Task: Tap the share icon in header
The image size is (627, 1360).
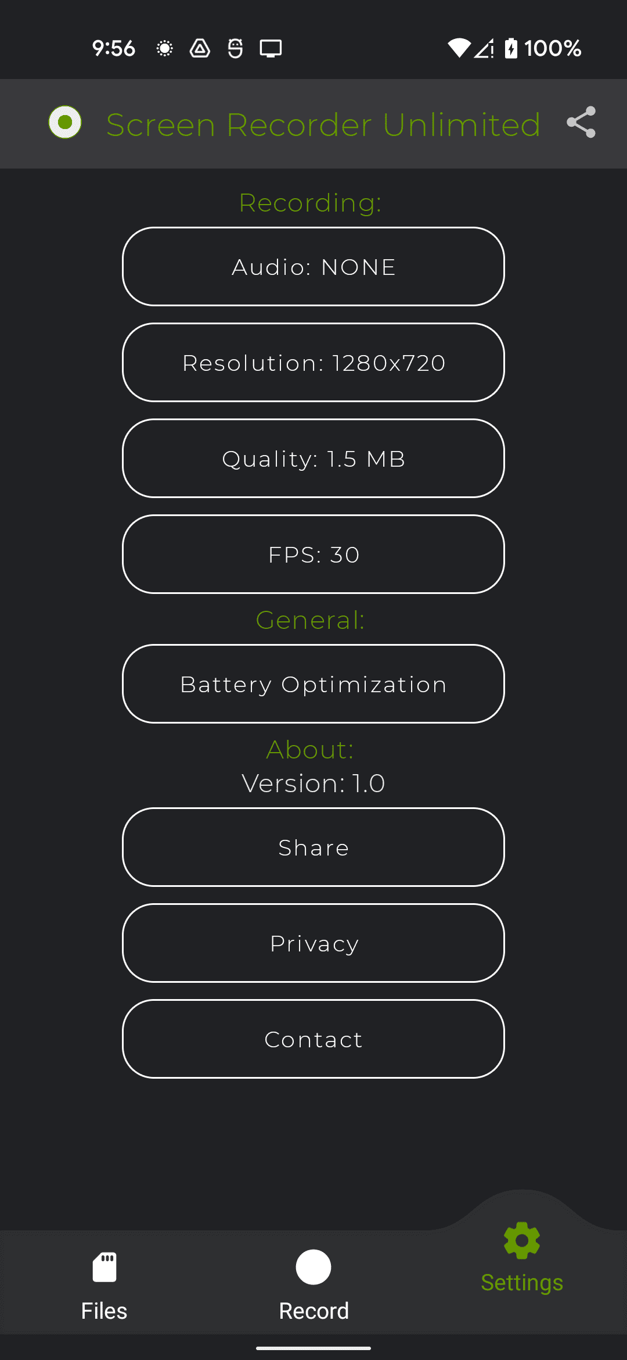Action: point(581,123)
